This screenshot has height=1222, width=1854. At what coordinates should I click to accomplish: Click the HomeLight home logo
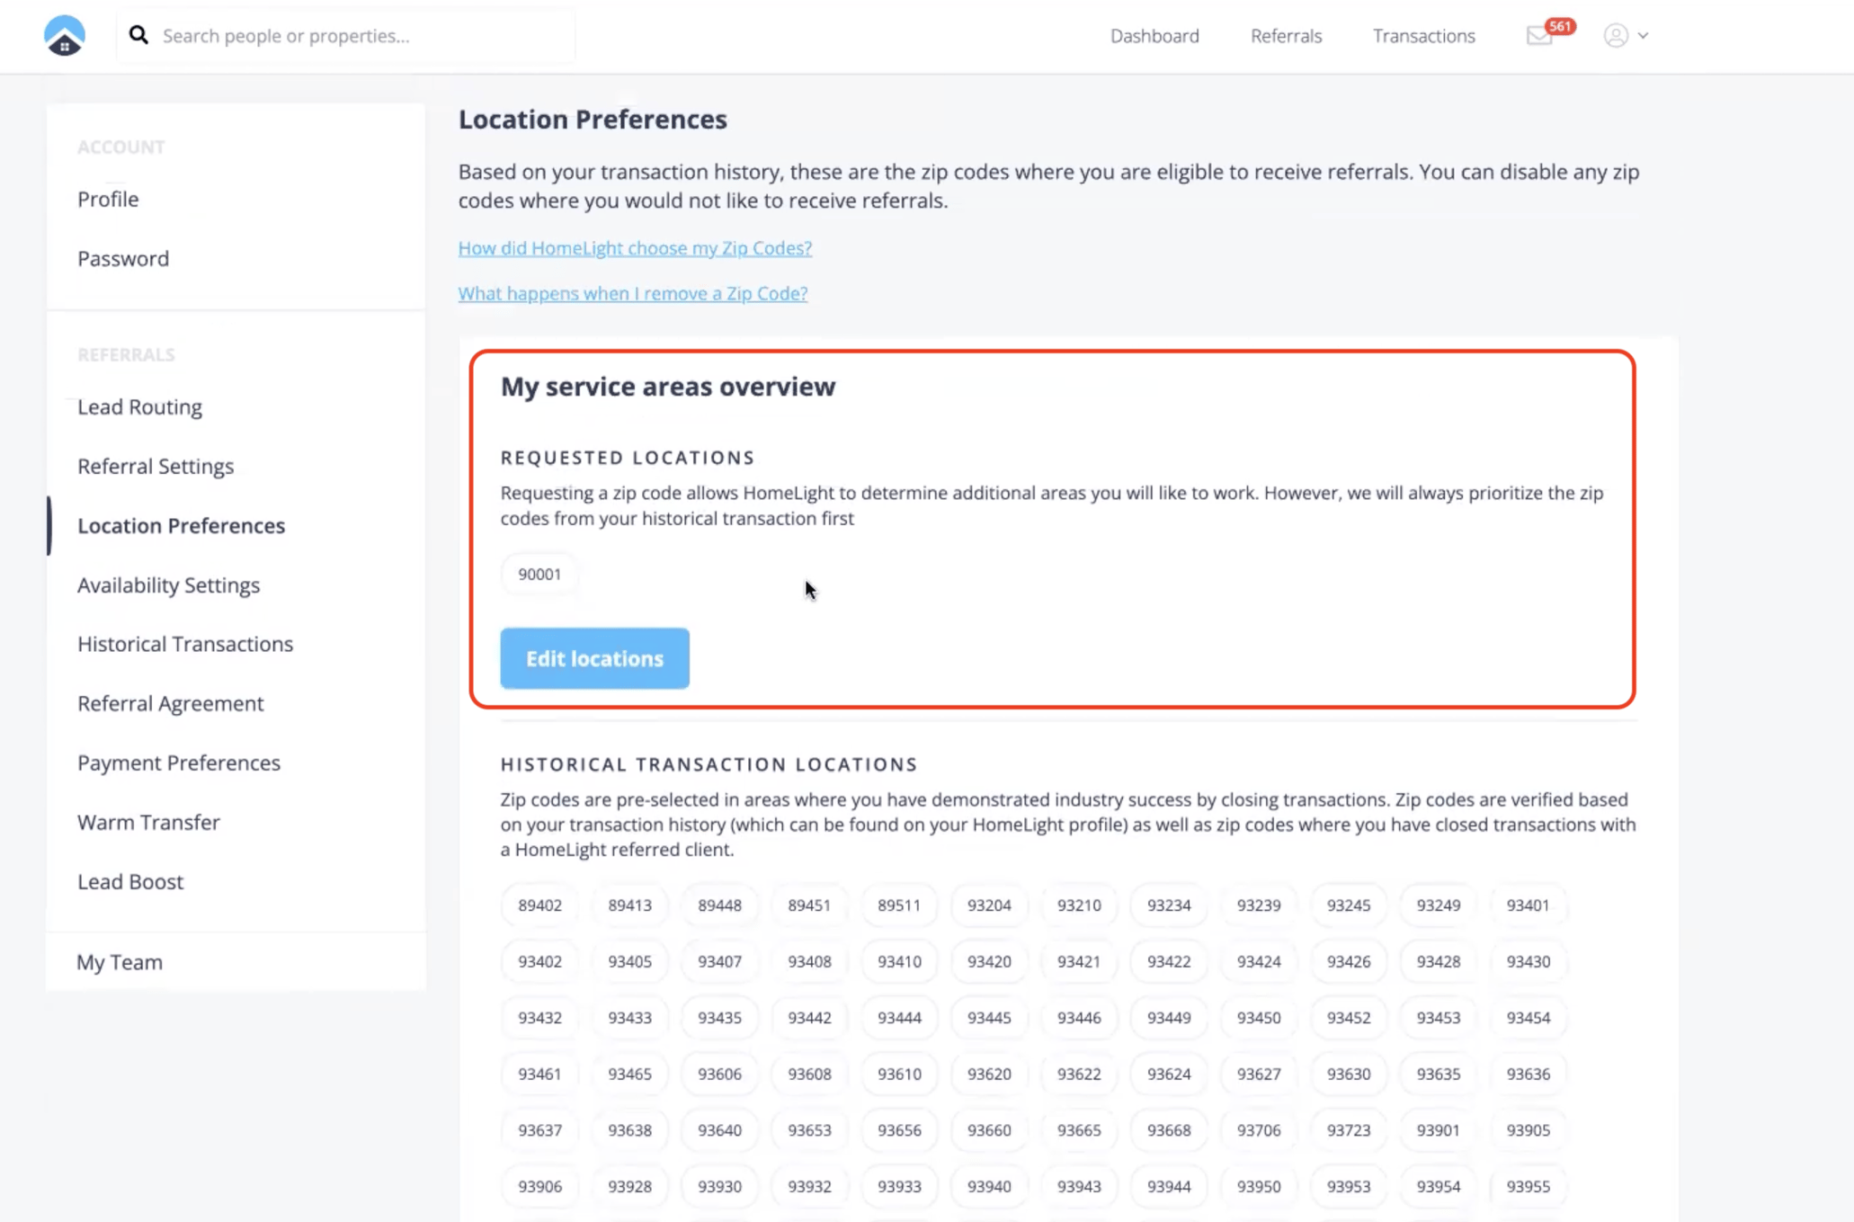pyautogui.click(x=63, y=35)
